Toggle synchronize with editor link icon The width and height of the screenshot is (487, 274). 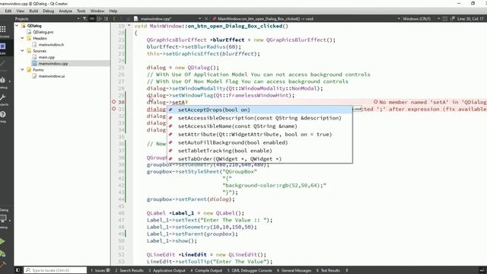tap(92, 18)
